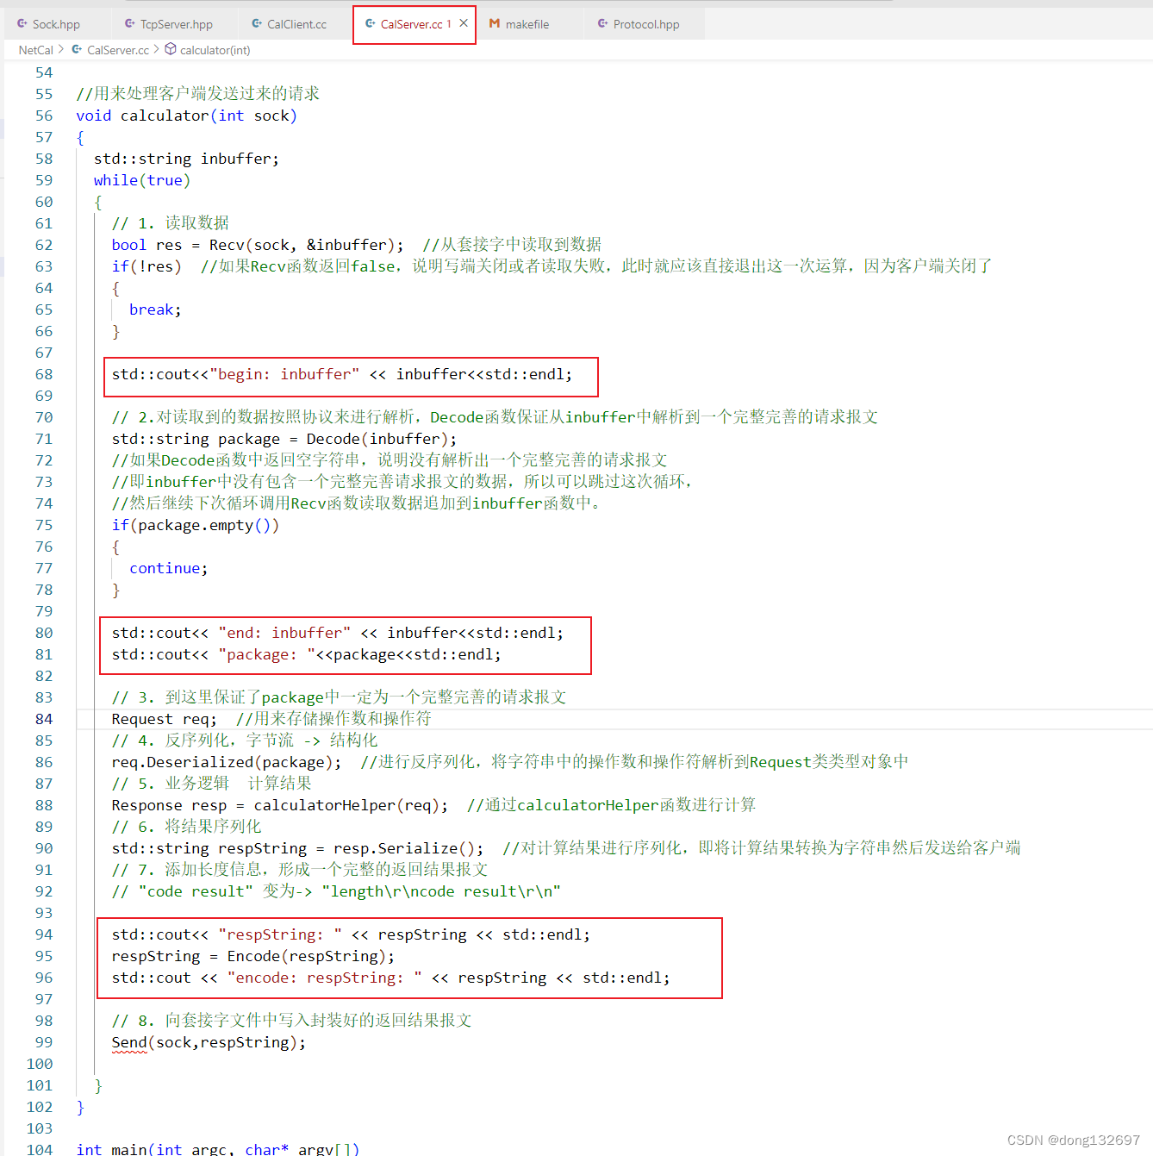Click the C++ file icon on Sock.hpp tab
The width and height of the screenshot is (1153, 1156).
(x=22, y=24)
